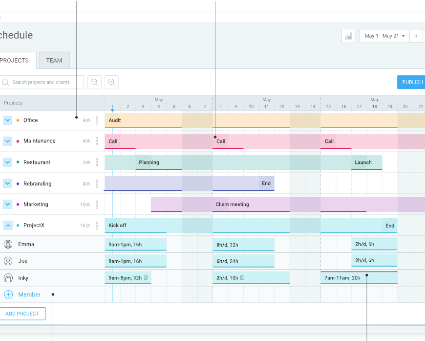This screenshot has height=341, width=425.
Task: Go to previous date range arrow
Action: coord(416,36)
